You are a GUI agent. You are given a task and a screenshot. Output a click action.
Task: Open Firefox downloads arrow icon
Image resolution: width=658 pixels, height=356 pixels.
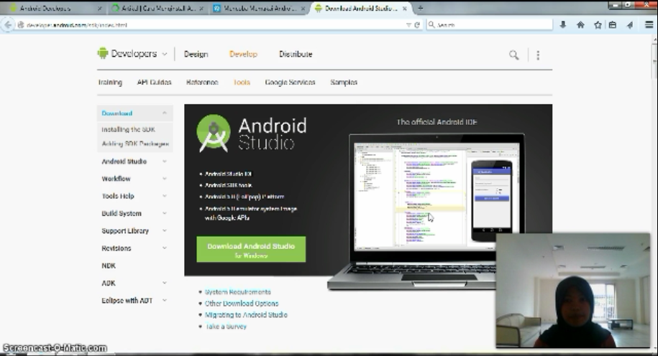pos(563,25)
